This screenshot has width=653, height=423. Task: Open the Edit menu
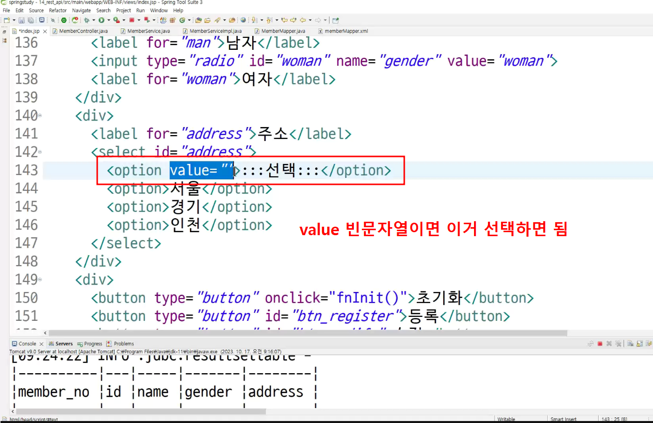pos(19,10)
